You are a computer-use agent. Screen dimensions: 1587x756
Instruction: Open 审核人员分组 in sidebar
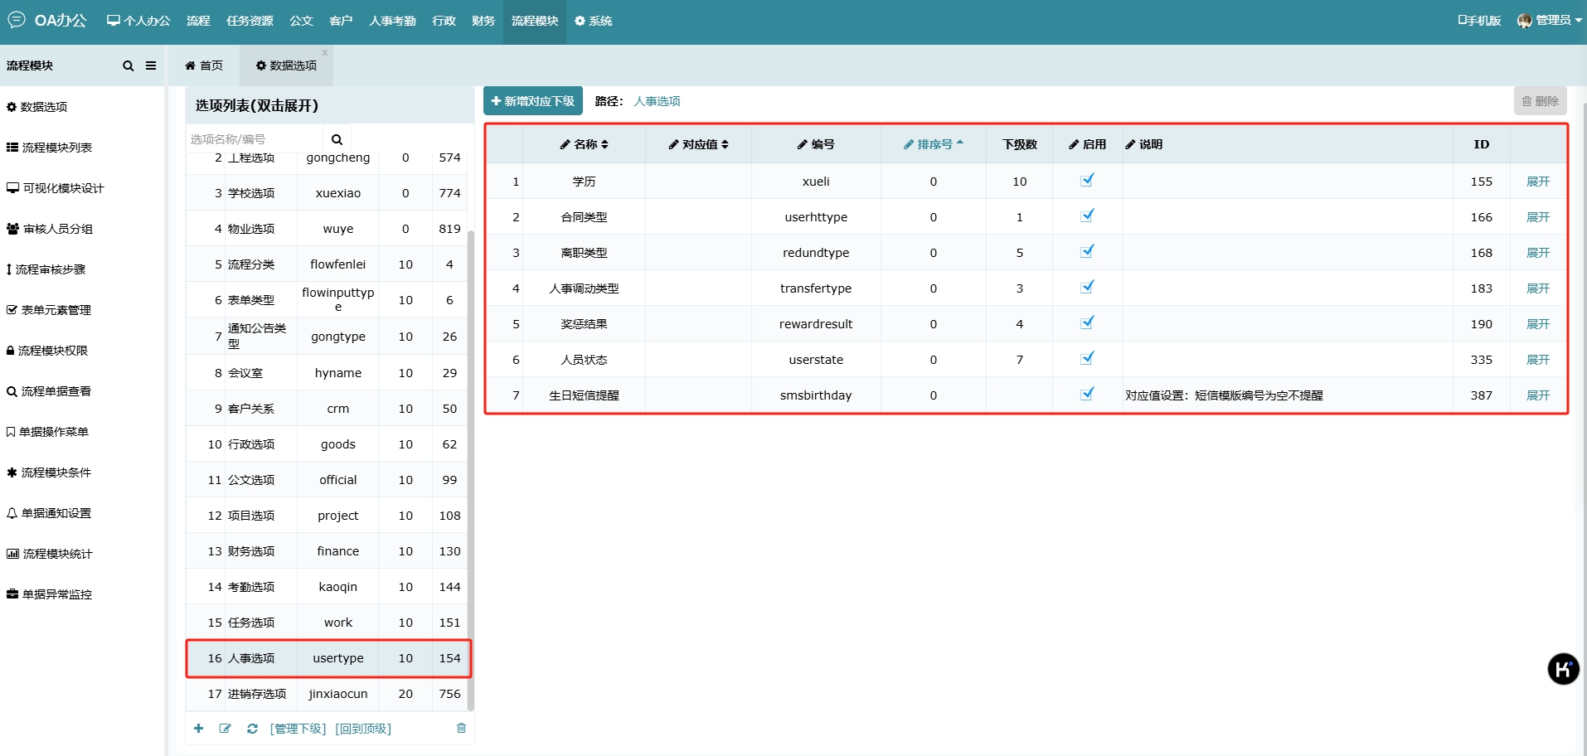click(x=50, y=229)
